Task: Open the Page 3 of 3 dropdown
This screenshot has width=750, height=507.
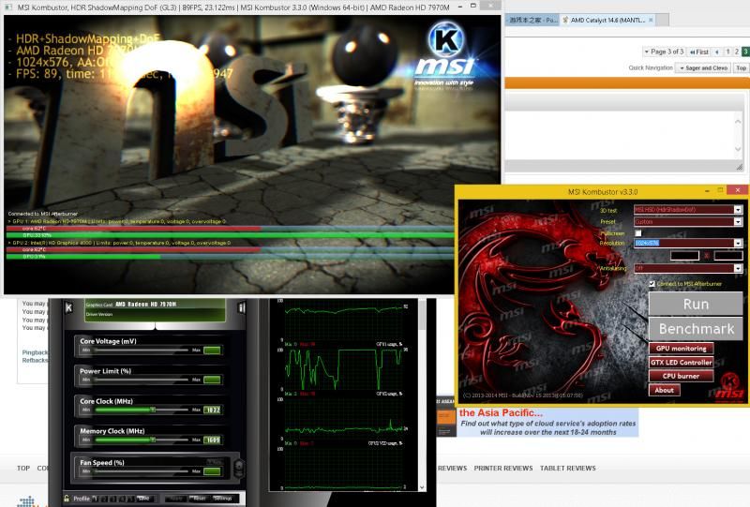Action: click(x=664, y=52)
